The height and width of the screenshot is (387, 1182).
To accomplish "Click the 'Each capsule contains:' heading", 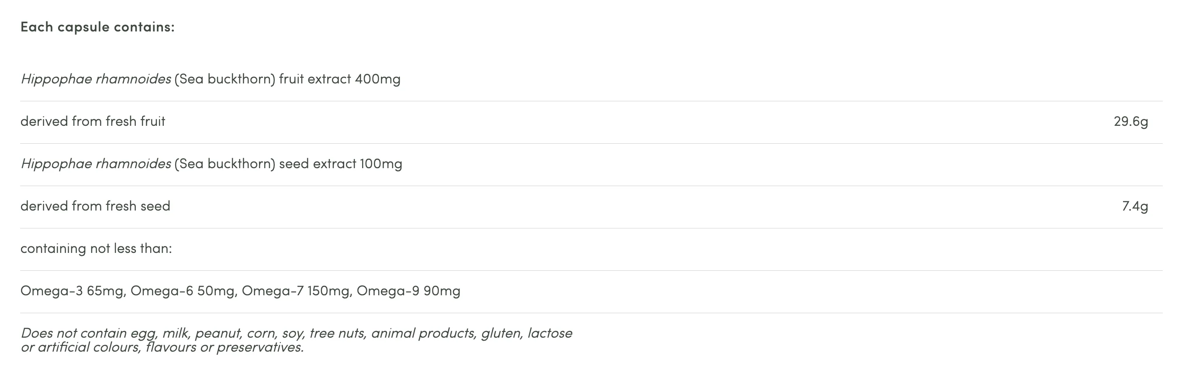I will click(97, 27).
